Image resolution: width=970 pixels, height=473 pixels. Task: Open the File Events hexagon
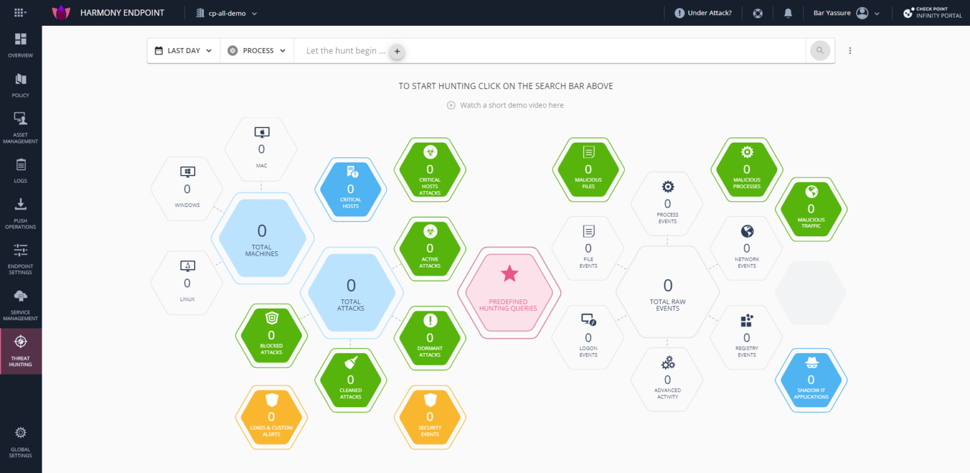tap(589, 248)
